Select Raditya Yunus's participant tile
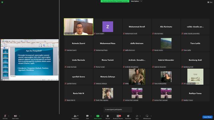The width and height of the screenshot is (214, 120). pyautogui.click(x=195, y=93)
